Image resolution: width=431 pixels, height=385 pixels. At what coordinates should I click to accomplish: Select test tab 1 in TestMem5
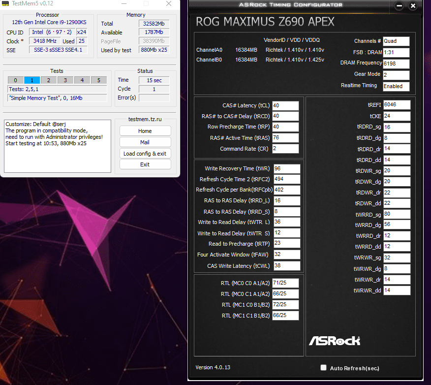(32, 80)
